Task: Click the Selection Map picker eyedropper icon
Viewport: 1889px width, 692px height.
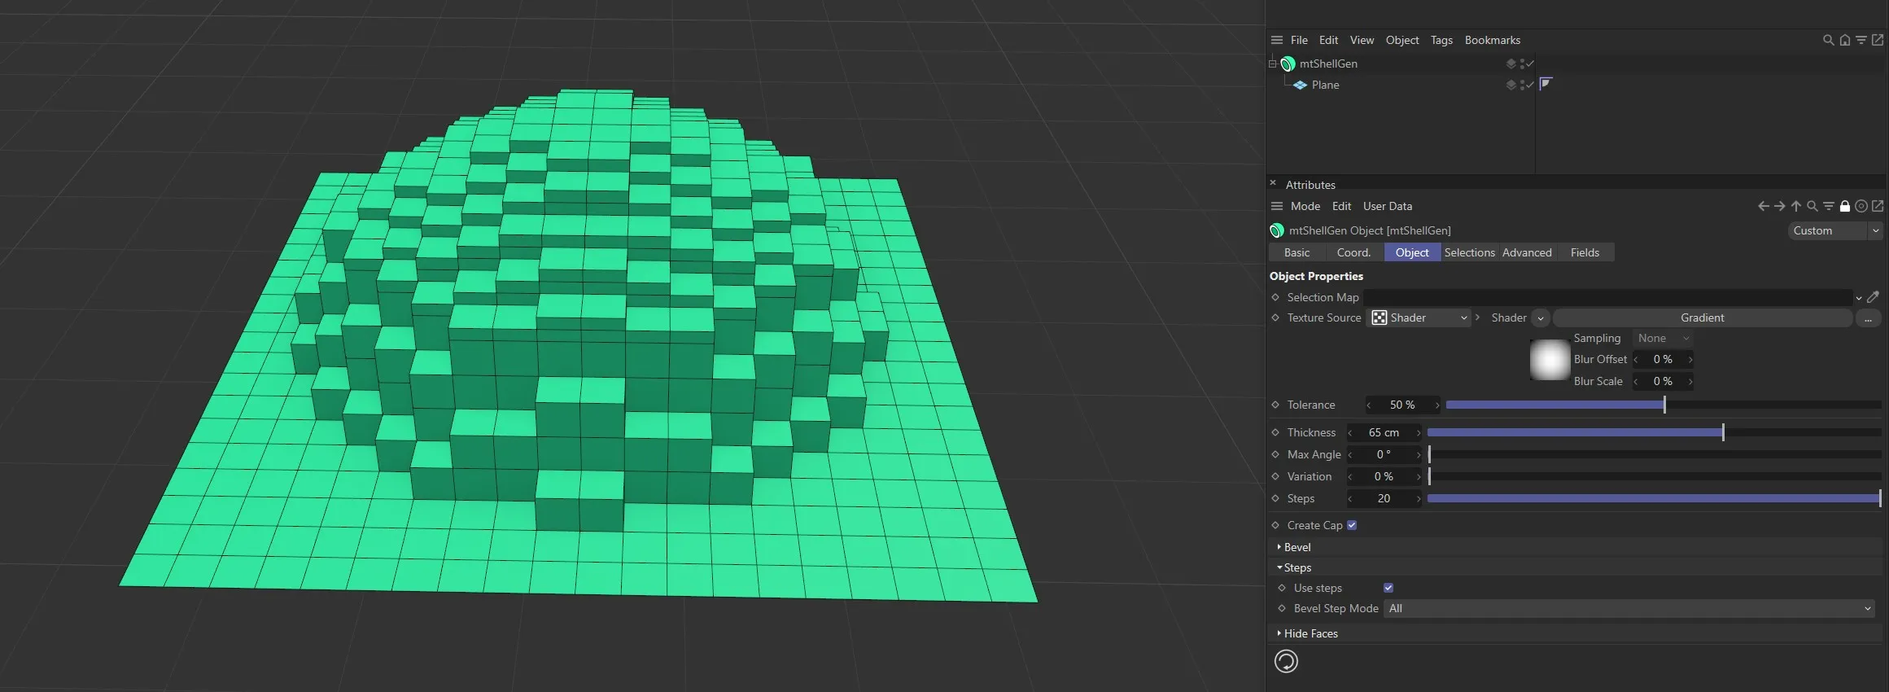Action: click(1873, 297)
